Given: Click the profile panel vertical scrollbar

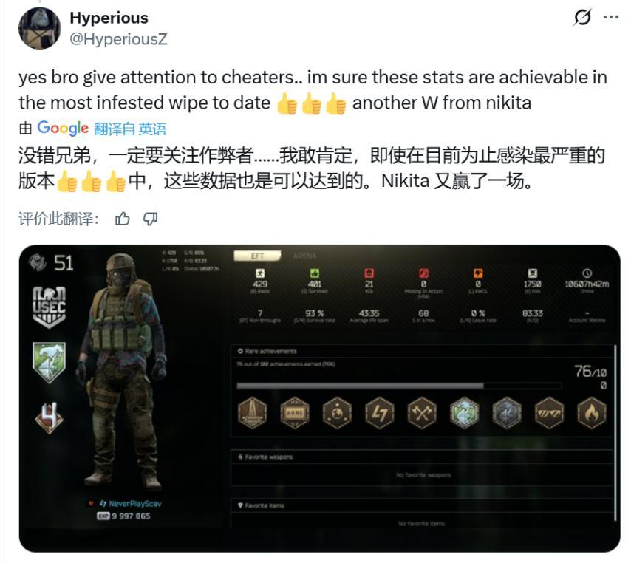Looking at the screenshot, I should click(615, 433).
